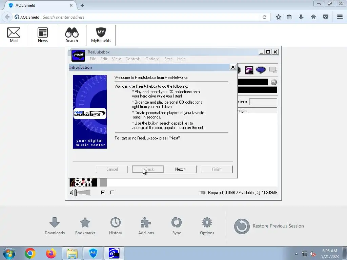Open the Sites menu in RealJukebox
The image size is (347, 260).
click(168, 59)
